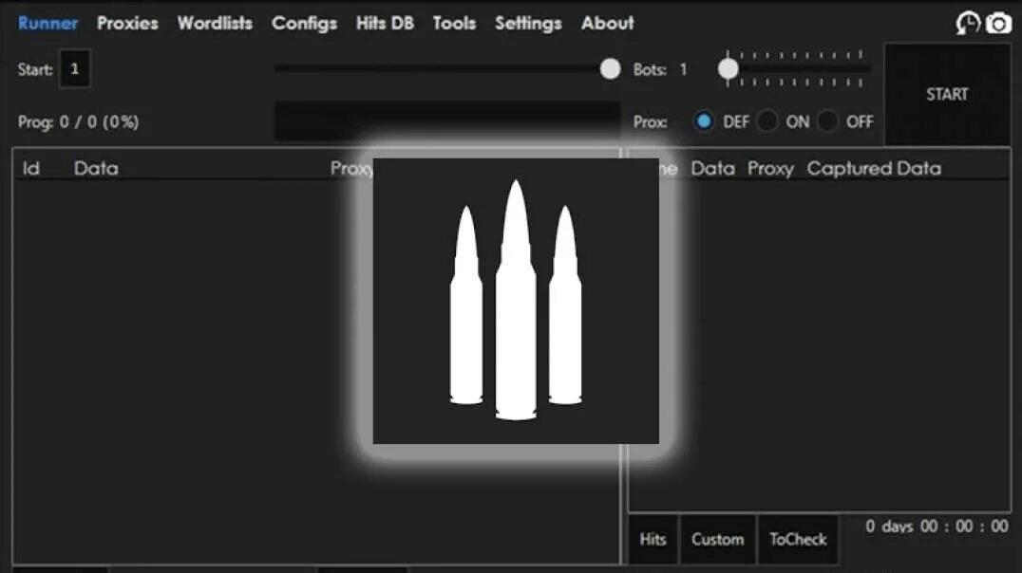Image resolution: width=1022 pixels, height=573 pixels.
Task: Click the Captured Data column header
Action: tap(874, 169)
